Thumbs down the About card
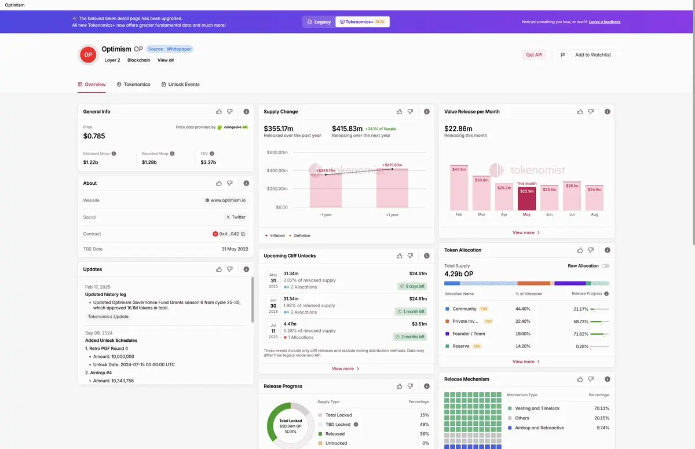695x449 pixels. [x=230, y=183]
